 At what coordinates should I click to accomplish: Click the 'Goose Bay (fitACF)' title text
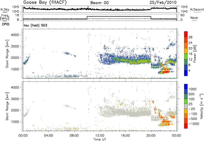coord(45,3)
